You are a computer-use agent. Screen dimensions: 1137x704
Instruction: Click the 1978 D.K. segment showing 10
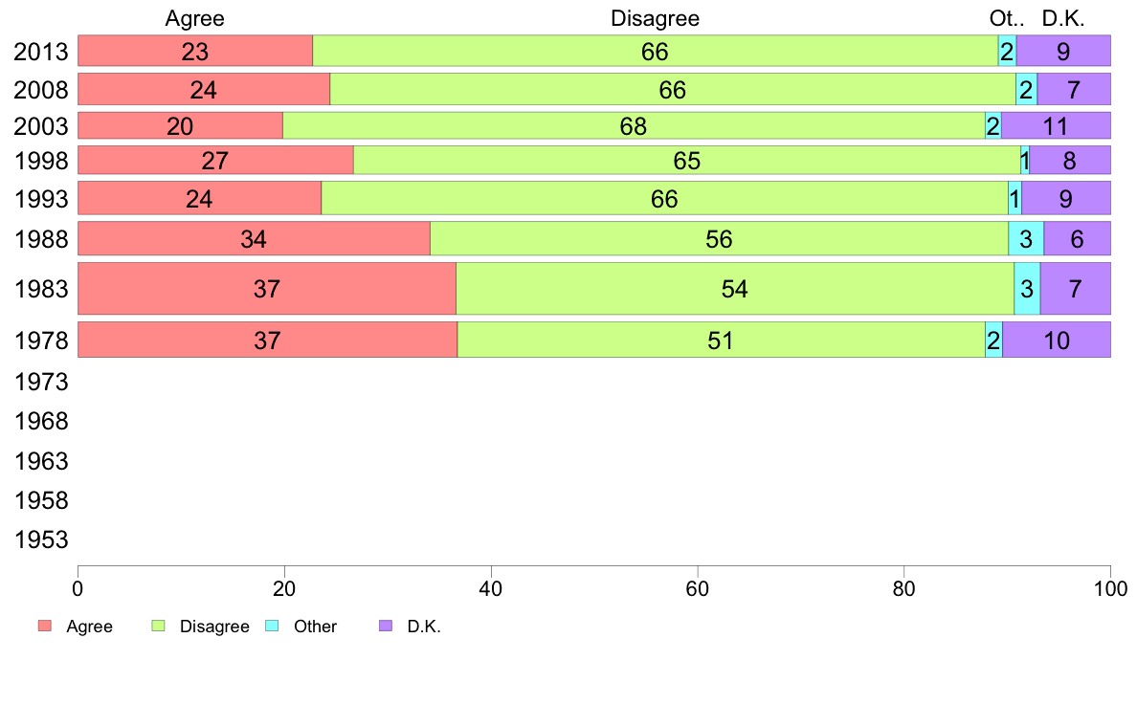(1057, 341)
